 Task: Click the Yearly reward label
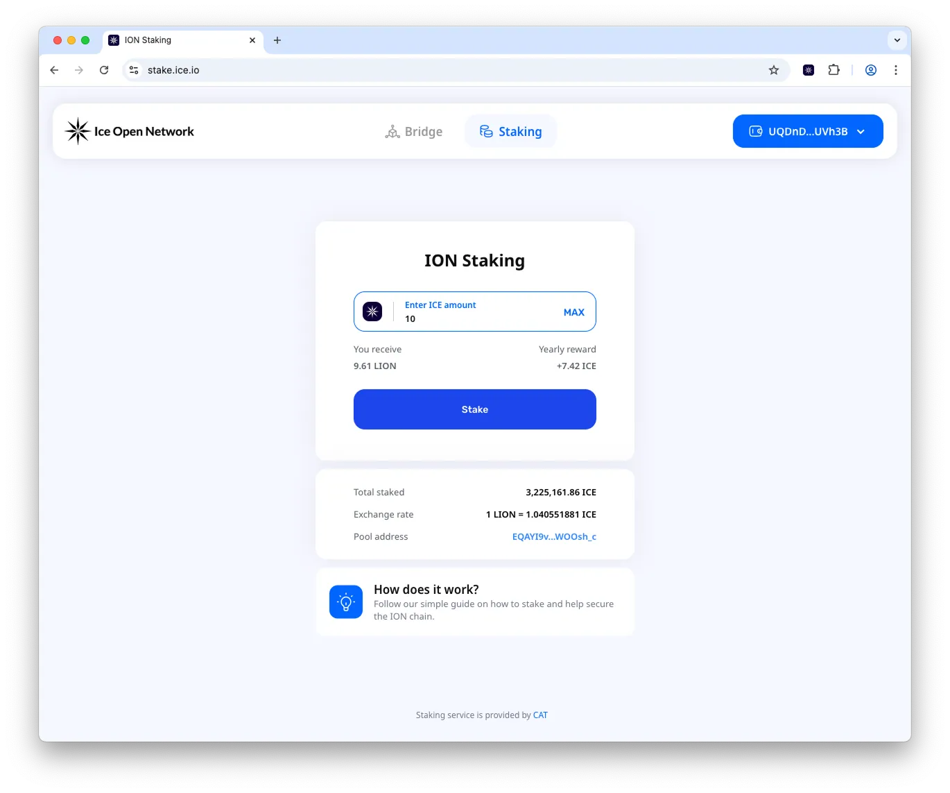click(567, 349)
